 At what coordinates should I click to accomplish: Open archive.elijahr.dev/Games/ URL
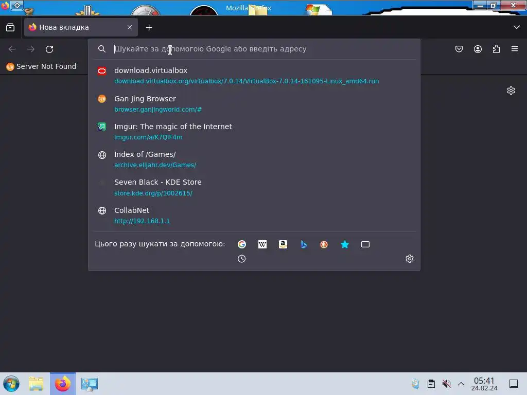pyautogui.click(x=155, y=165)
